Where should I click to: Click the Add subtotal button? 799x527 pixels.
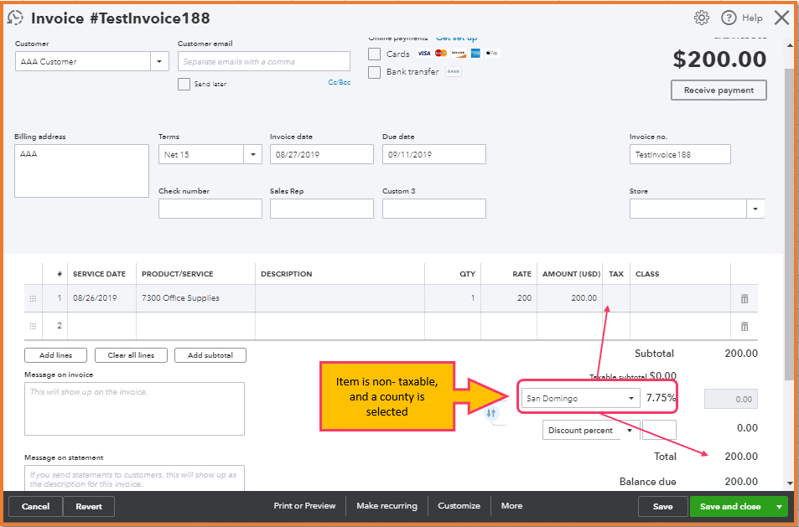coord(210,355)
